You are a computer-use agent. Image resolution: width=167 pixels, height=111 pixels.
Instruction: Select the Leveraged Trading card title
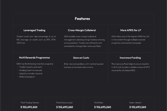coord(35,30)
